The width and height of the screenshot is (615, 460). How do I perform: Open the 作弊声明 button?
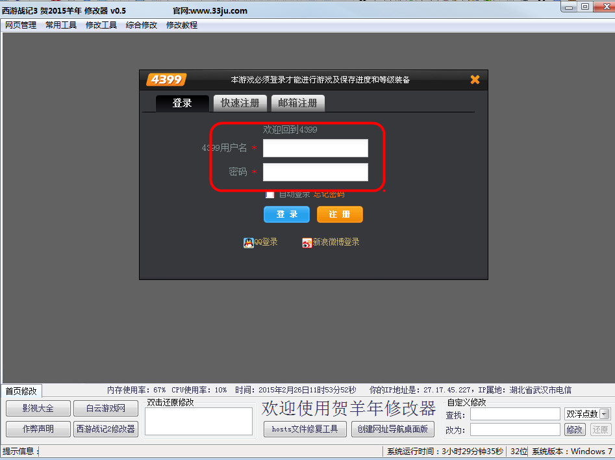[38, 429]
